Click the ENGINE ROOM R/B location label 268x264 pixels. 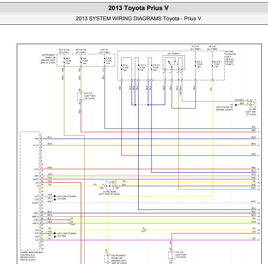[x=230, y=58]
